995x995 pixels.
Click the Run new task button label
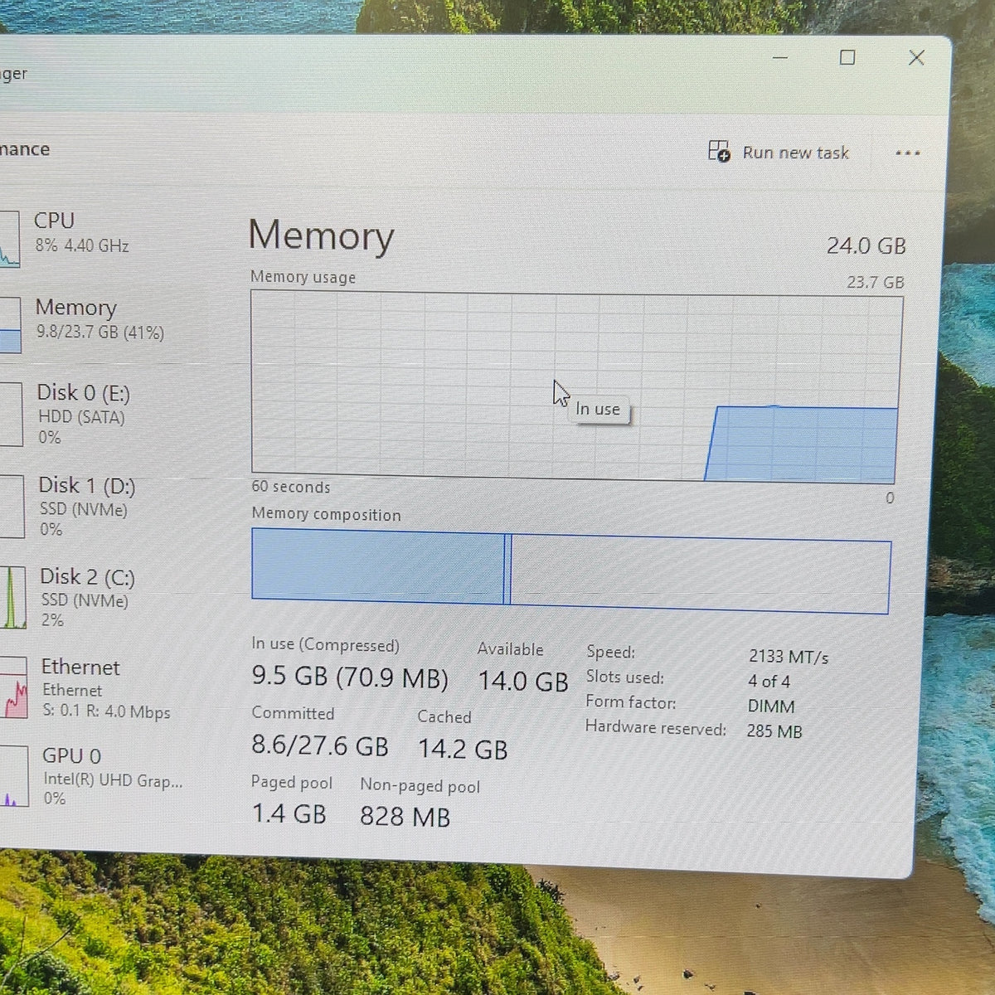click(796, 153)
